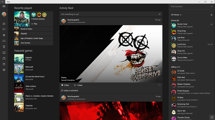Open Titanfall in Recently played
The image size is (215, 120).
[x=34, y=34]
